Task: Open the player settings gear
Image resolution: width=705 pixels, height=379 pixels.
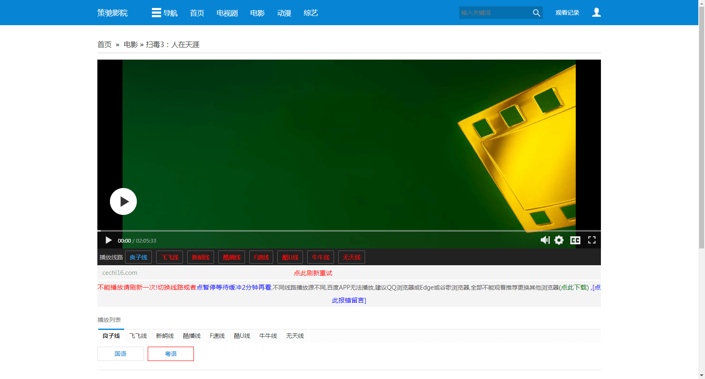Action: [559, 240]
